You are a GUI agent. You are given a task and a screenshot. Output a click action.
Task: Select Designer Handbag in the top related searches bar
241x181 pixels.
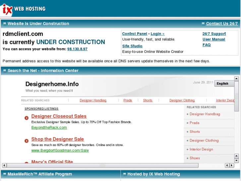93,100
